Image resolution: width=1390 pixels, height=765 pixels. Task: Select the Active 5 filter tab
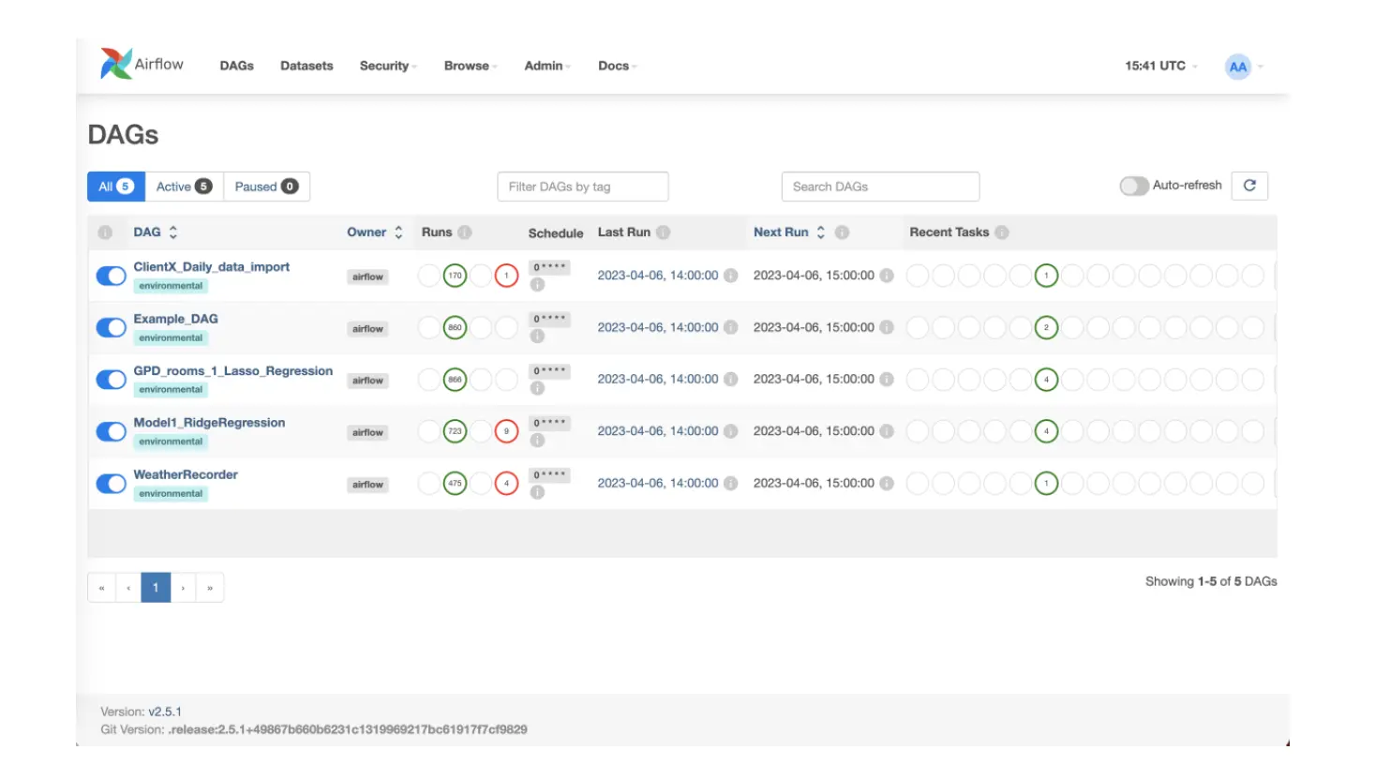(184, 187)
